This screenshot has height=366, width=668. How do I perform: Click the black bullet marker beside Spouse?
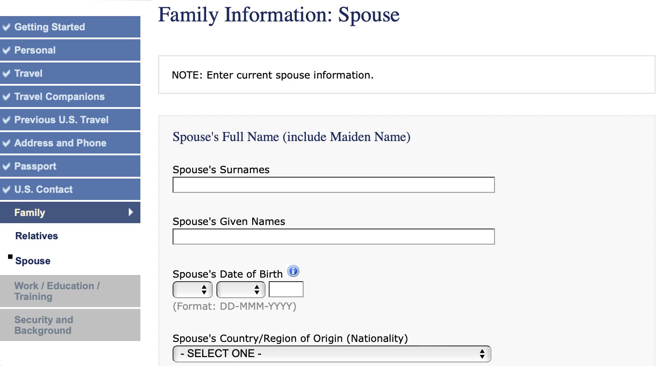point(10,257)
